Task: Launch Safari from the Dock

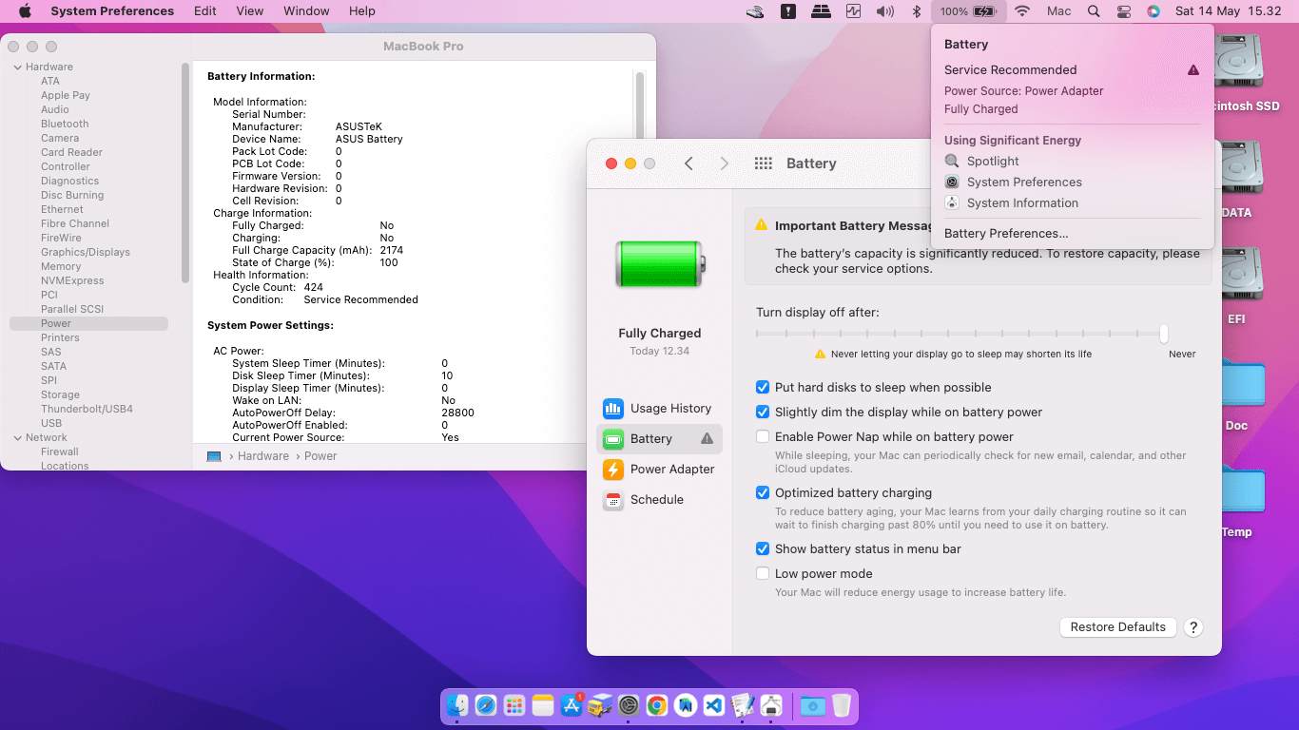Action: tap(486, 705)
